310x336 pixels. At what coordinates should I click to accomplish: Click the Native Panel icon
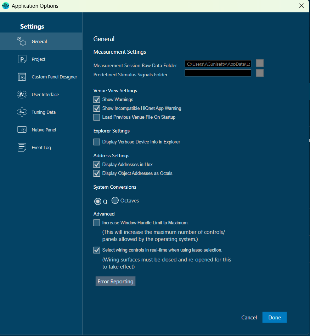[x=22, y=130]
